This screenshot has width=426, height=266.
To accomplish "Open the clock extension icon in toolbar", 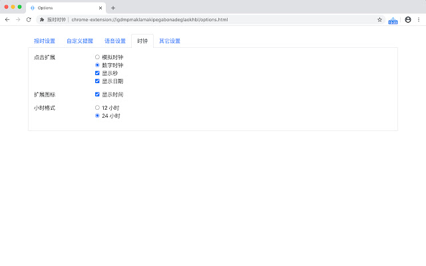I will click(393, 20).
